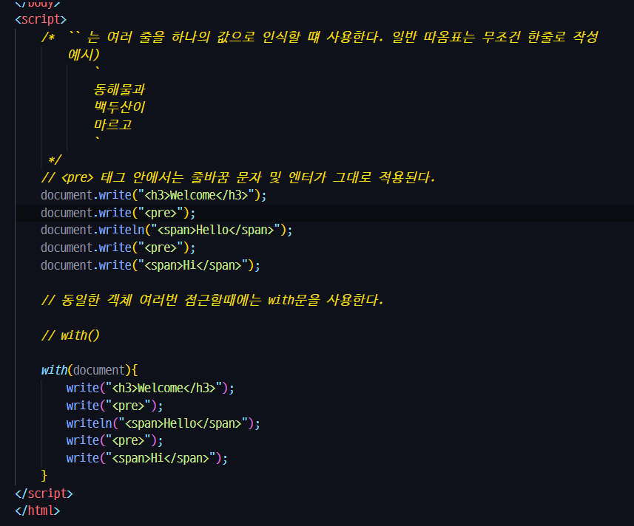Viewport: 634px width, 526px height.
Task: Click the with(document){ statement
Action: pos(90,370)
